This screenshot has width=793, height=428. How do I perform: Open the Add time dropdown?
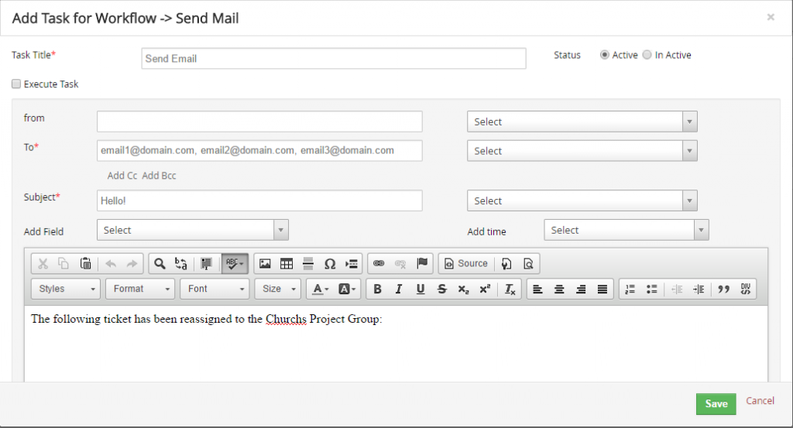coord(626,230)
